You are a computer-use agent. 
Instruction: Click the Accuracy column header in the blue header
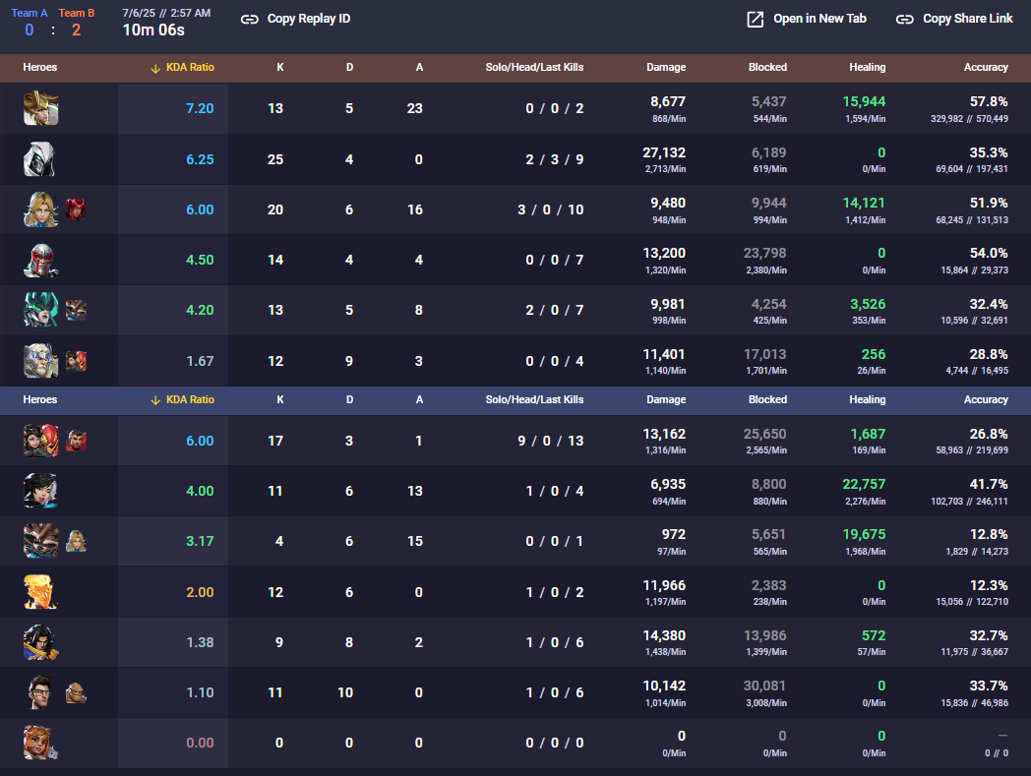pyautogui.click(x=986, y=399)
